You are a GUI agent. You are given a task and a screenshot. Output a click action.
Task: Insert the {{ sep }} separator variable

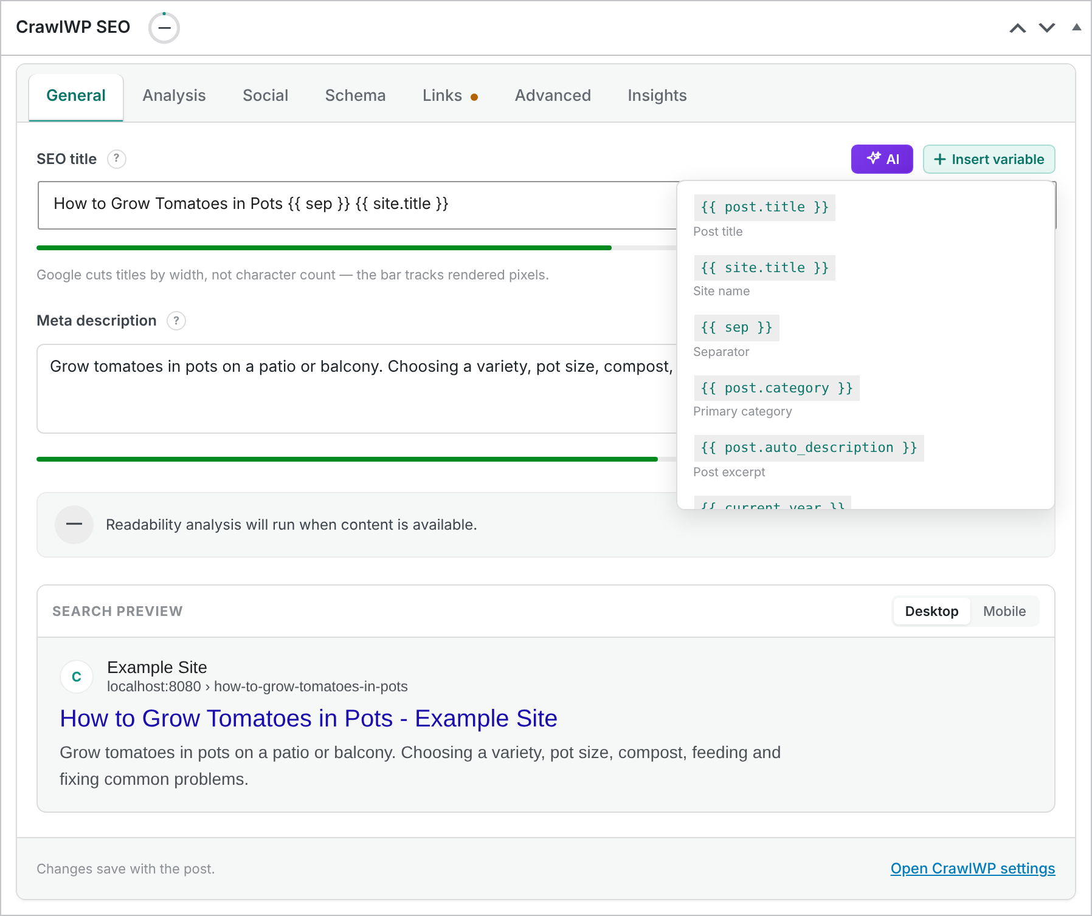click(x=736, y=328)
